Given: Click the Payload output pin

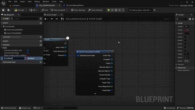Looking at the screenshot, I should [65, 55].
